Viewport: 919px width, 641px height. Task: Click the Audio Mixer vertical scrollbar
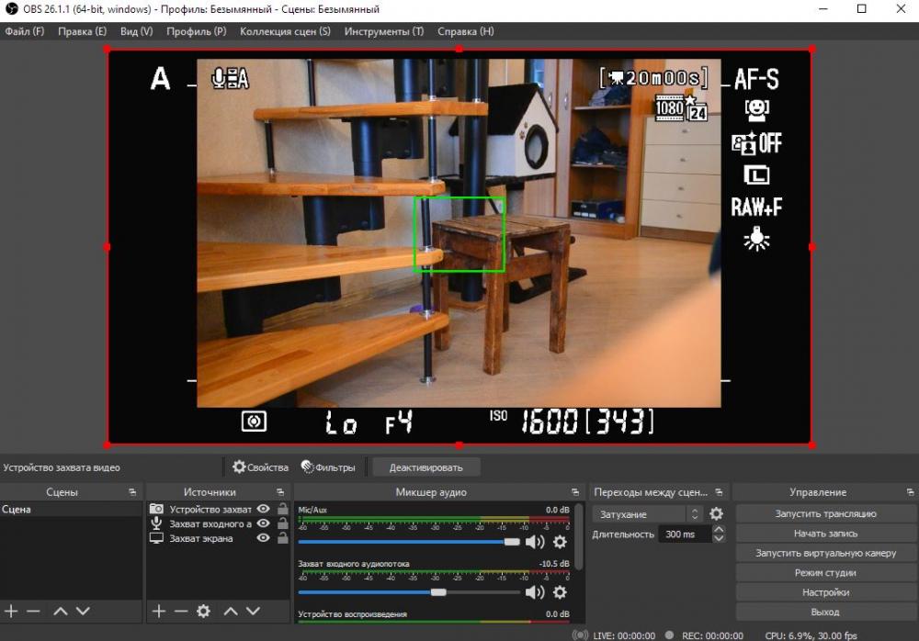pyautogui.click(x=579, y=536)
